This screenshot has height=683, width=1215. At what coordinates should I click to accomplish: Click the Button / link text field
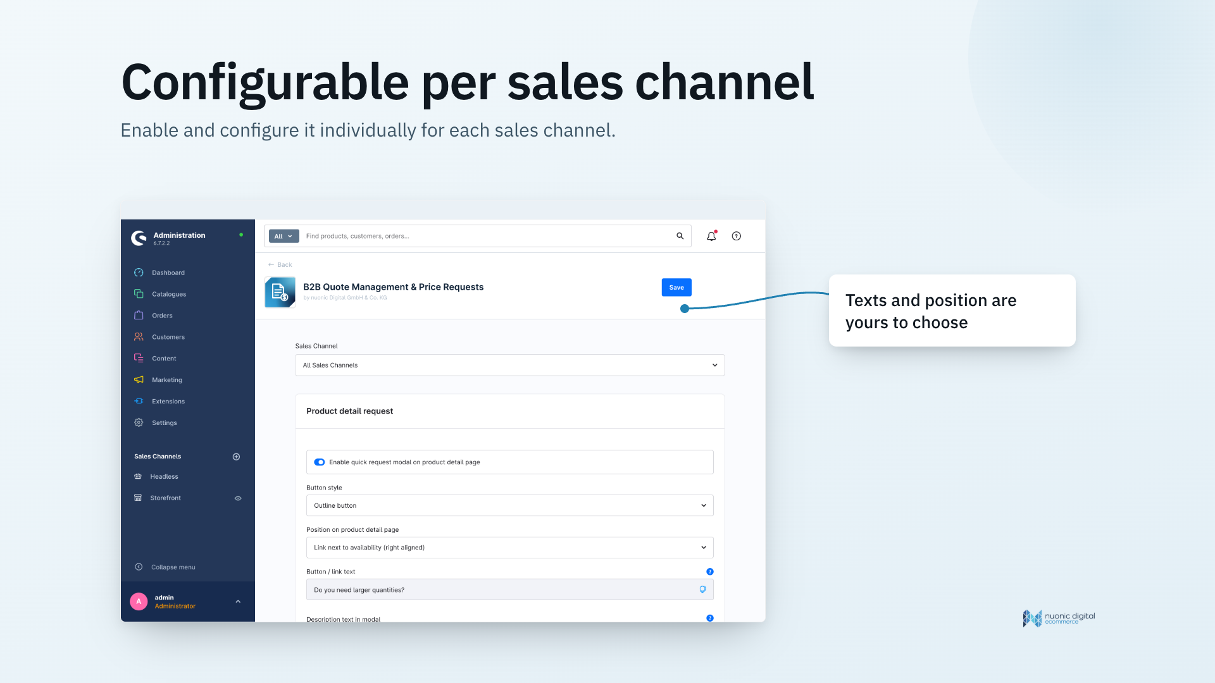pyautogui.click(x=510, y=590)
